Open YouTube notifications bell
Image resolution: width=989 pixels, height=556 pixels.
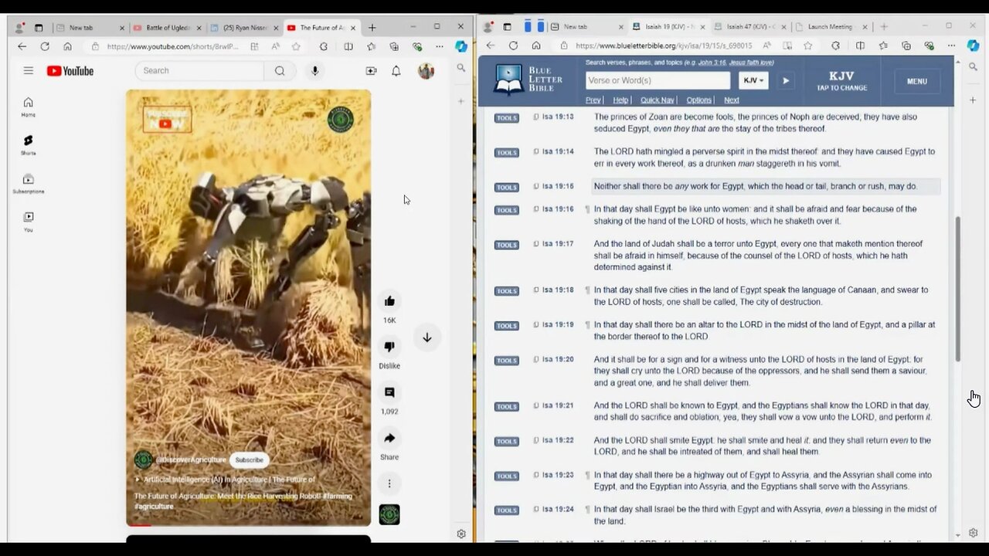coord(396,71)
